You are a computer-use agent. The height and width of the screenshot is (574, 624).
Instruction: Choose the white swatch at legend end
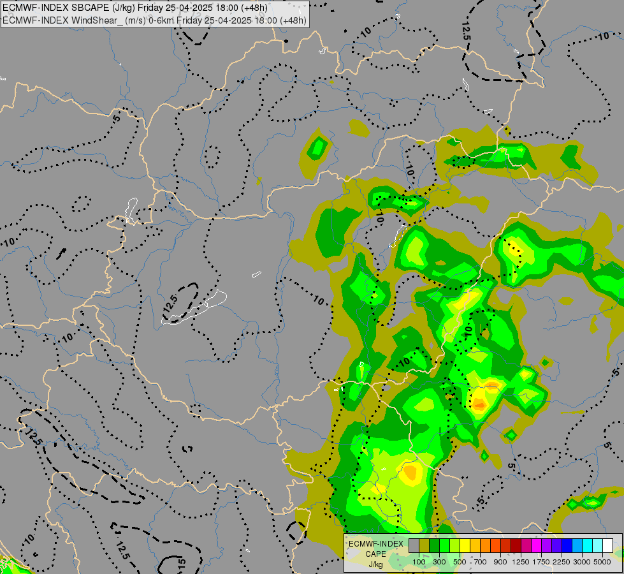coord(607,546)
